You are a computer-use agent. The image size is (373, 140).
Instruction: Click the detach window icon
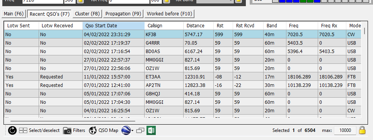pyautogui.click(x=140, y=130)
